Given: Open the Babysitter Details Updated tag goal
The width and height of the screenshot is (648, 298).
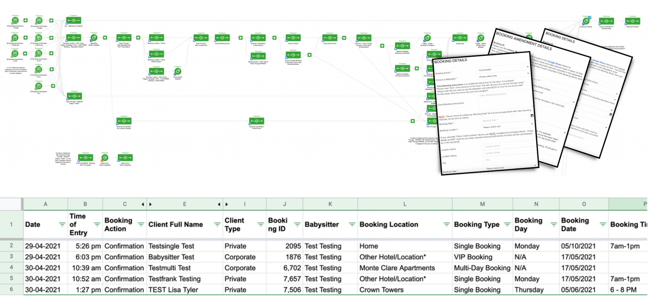Looking at the screenshot, I should click(94, 38).
